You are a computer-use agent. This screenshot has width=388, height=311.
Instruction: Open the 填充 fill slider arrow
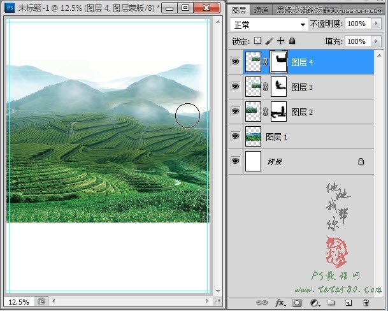[376, 41]
